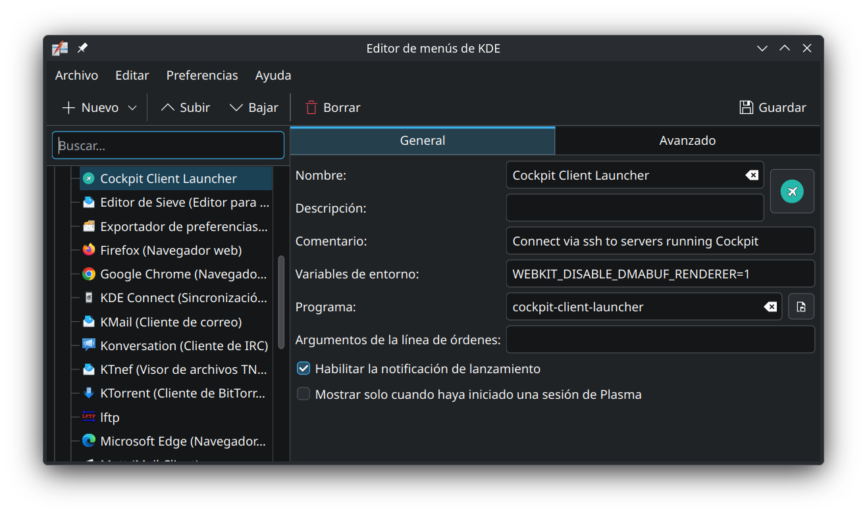The height and width of the screenshot is (516, 867).
Task: Click the Subir toolbar button
Action: pyautogui.click(x=186, y=108)
